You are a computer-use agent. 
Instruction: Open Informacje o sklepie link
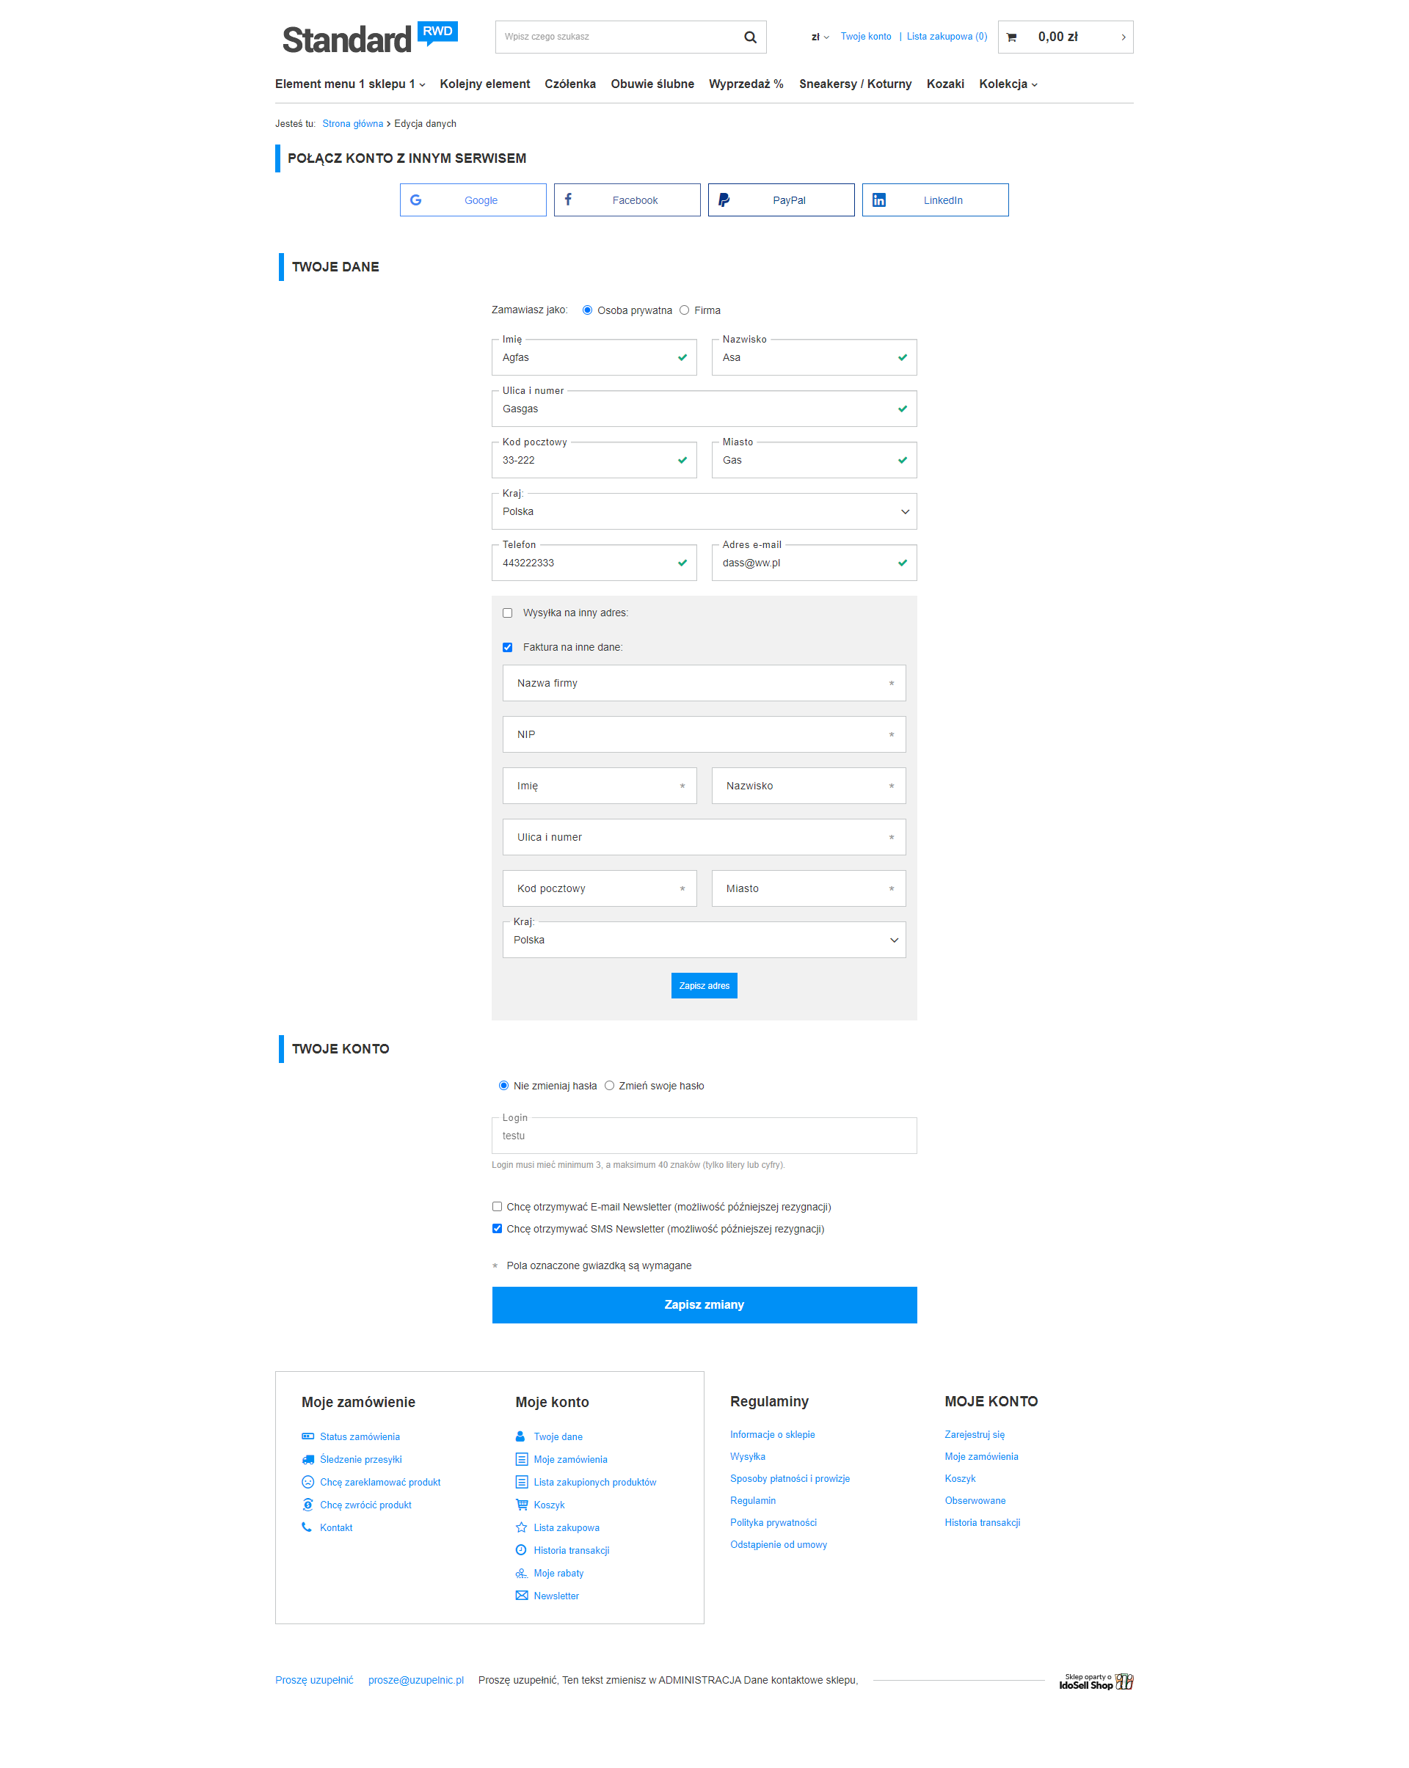click(x=772, y=1434)
